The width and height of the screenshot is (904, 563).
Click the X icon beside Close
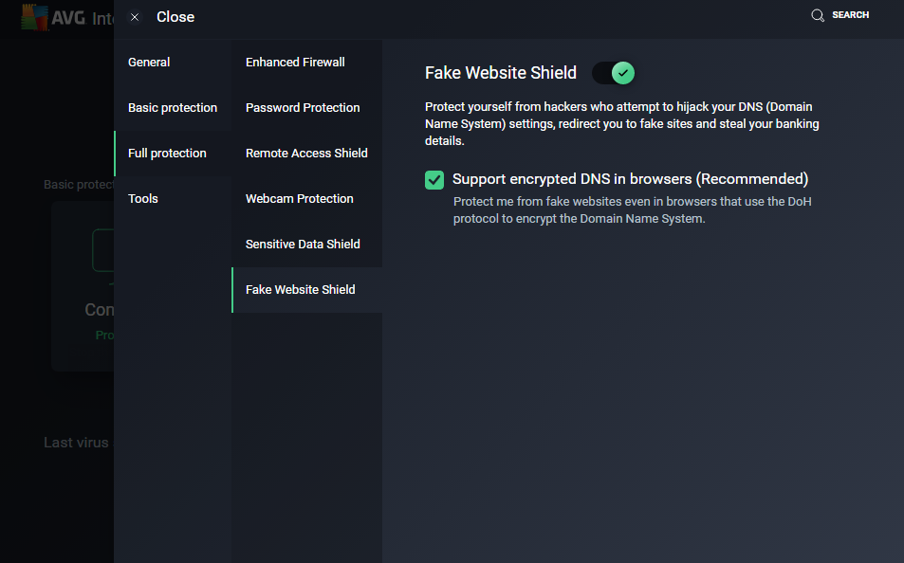click(x=135, y=17)
